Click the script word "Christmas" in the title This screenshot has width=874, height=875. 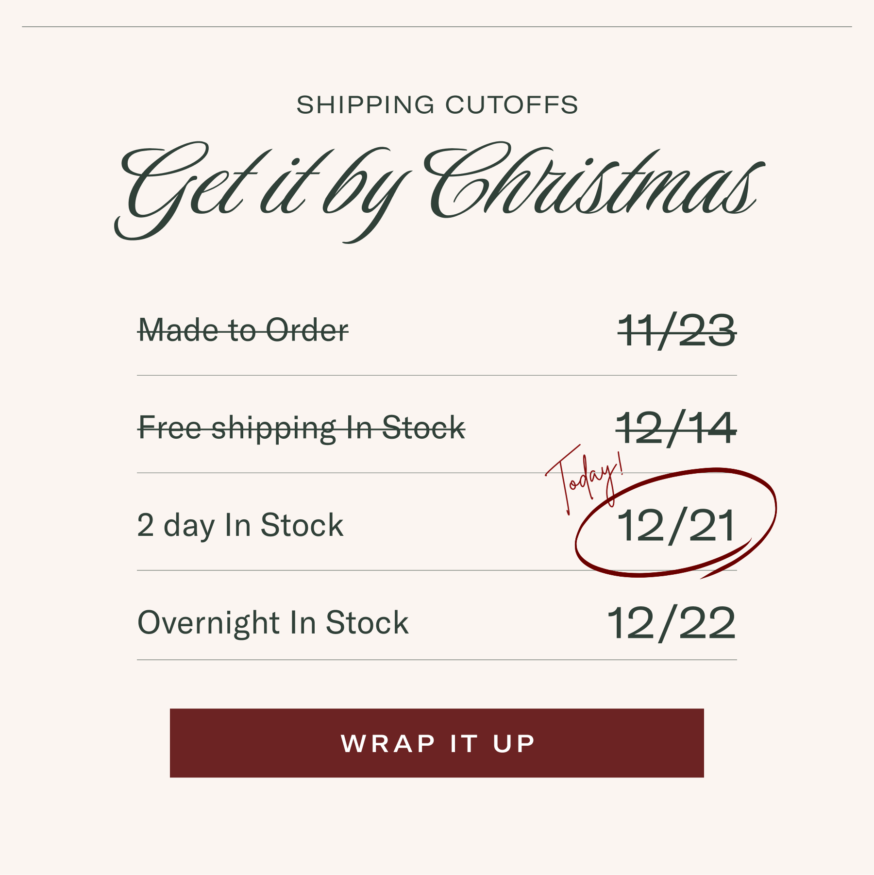click(x=592, y=185)
